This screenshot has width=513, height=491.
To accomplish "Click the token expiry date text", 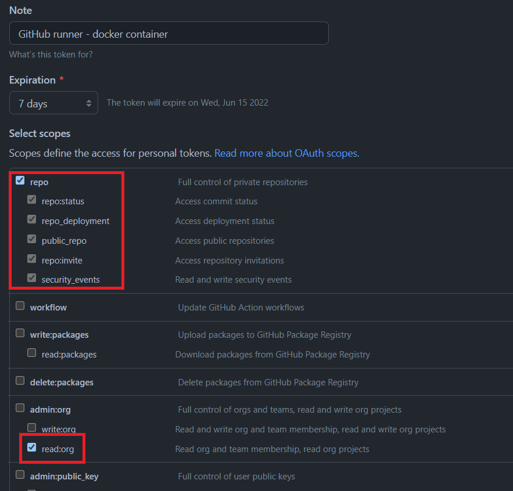I will 188,103.
